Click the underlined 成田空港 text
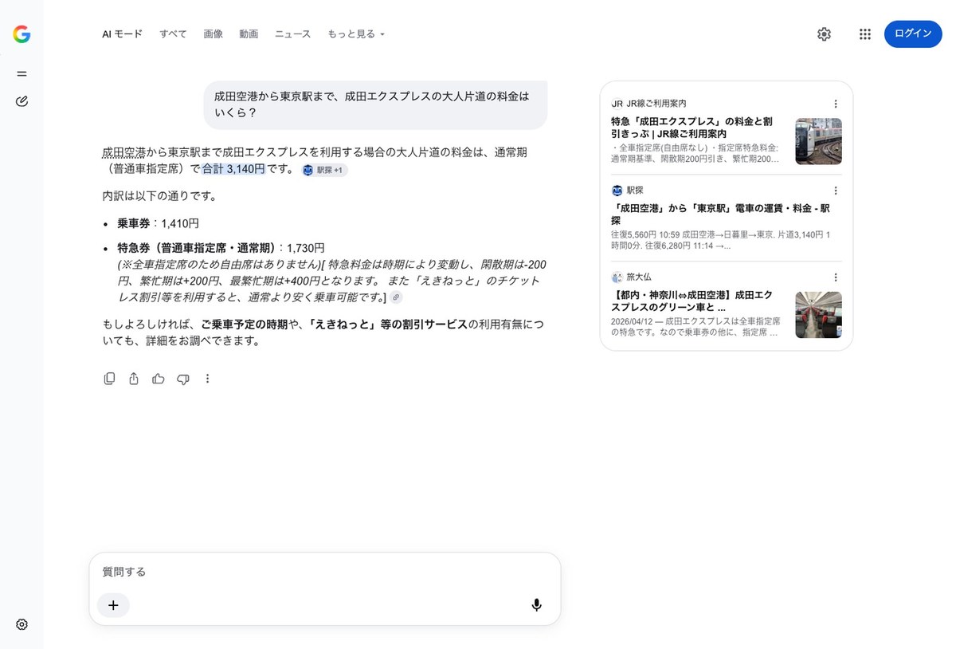The width and height of the screenshot is (956, 649). coord(123,152)
